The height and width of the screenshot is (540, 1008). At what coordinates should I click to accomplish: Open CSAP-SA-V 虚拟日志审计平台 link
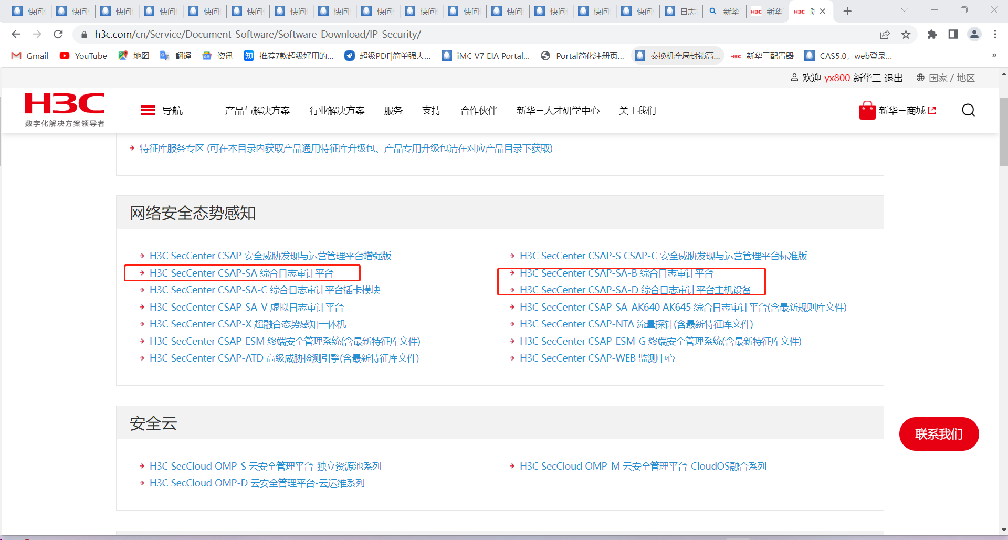coord(247,308)
